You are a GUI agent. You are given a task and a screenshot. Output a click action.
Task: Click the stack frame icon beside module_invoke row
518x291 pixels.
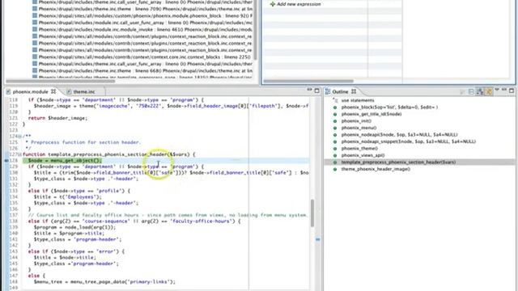click(35, 29)
